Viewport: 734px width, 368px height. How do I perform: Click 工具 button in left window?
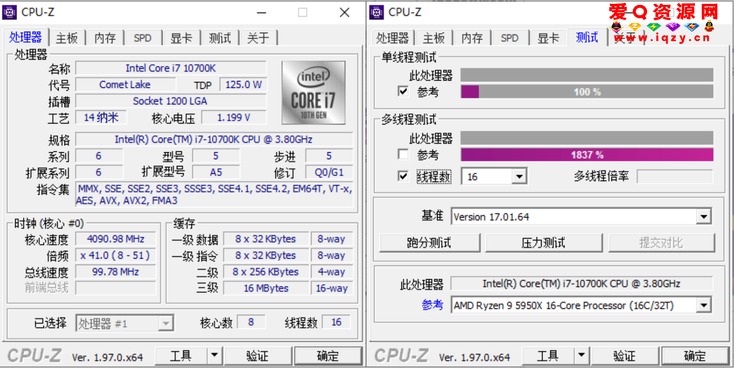(x=181, y=356)
